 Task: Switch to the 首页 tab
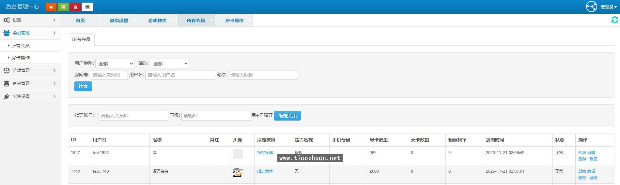80,21
